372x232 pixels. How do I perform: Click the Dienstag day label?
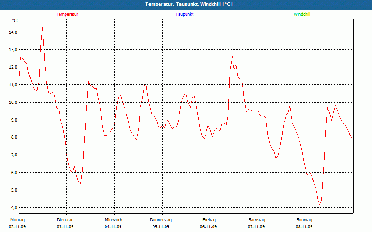[x=65, y=220]
